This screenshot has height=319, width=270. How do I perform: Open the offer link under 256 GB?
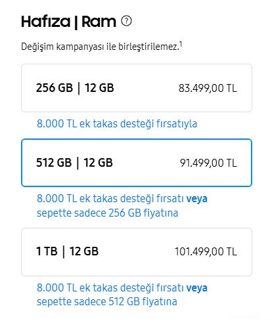117,124
